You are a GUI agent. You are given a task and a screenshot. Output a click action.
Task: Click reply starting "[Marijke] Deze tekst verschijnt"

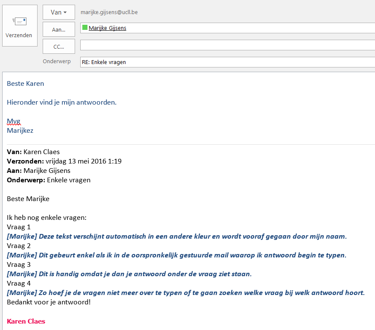177,237
